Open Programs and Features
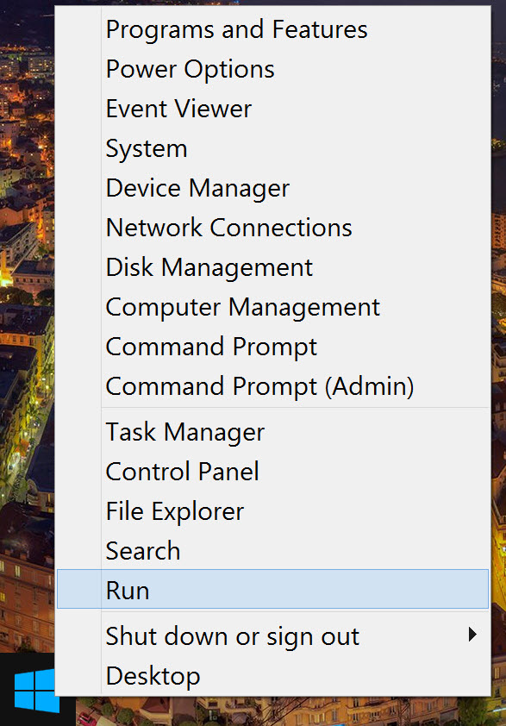 click(235, 29)
